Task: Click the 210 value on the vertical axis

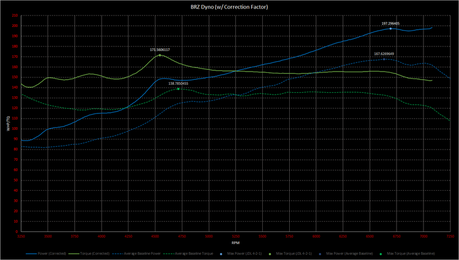Action: pos(15,15)
